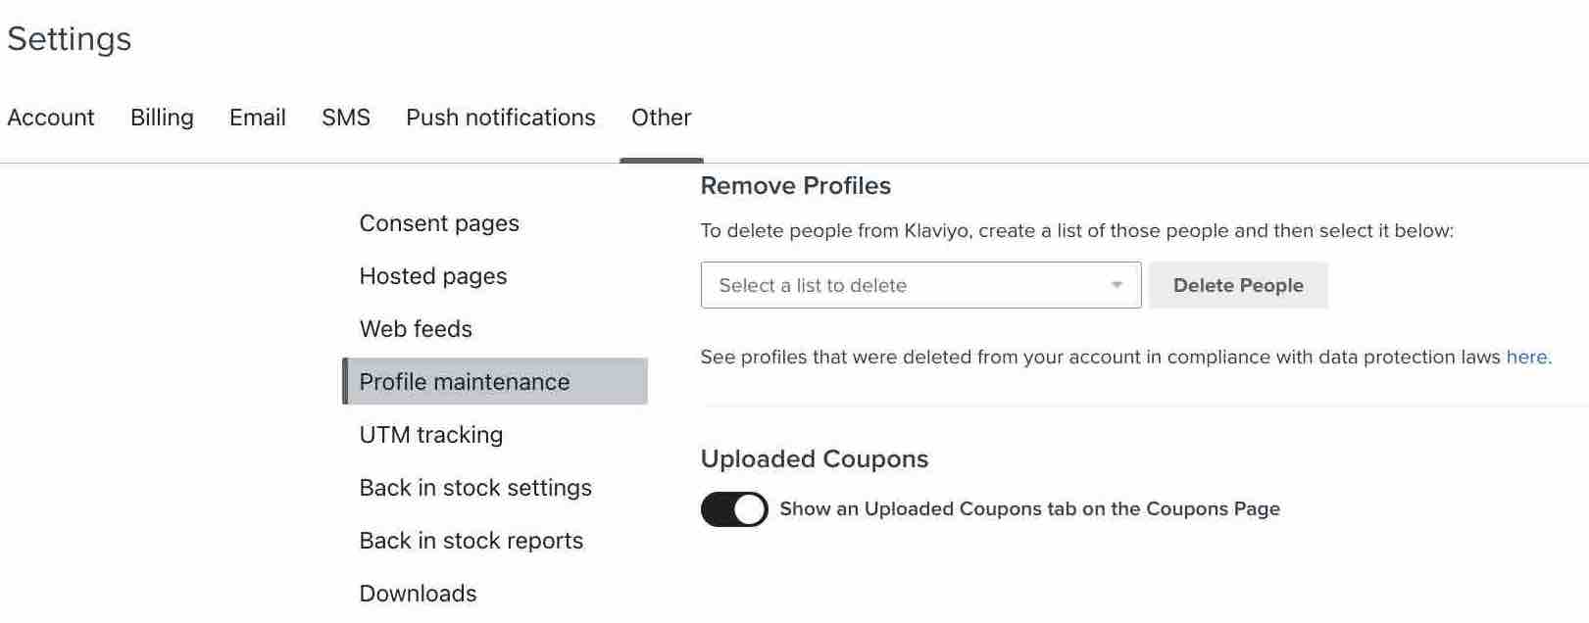Switch to the Account settings tab

coord(51,118)
